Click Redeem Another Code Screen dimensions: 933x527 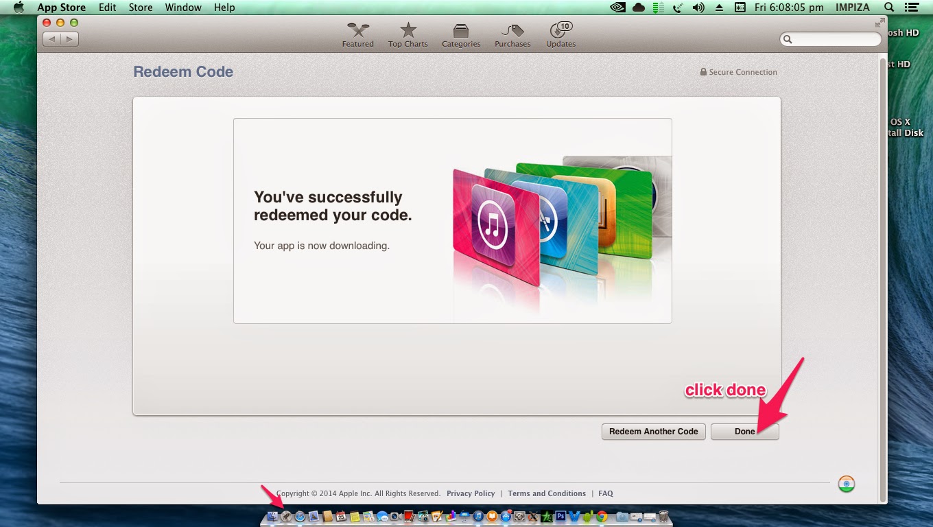654,432
